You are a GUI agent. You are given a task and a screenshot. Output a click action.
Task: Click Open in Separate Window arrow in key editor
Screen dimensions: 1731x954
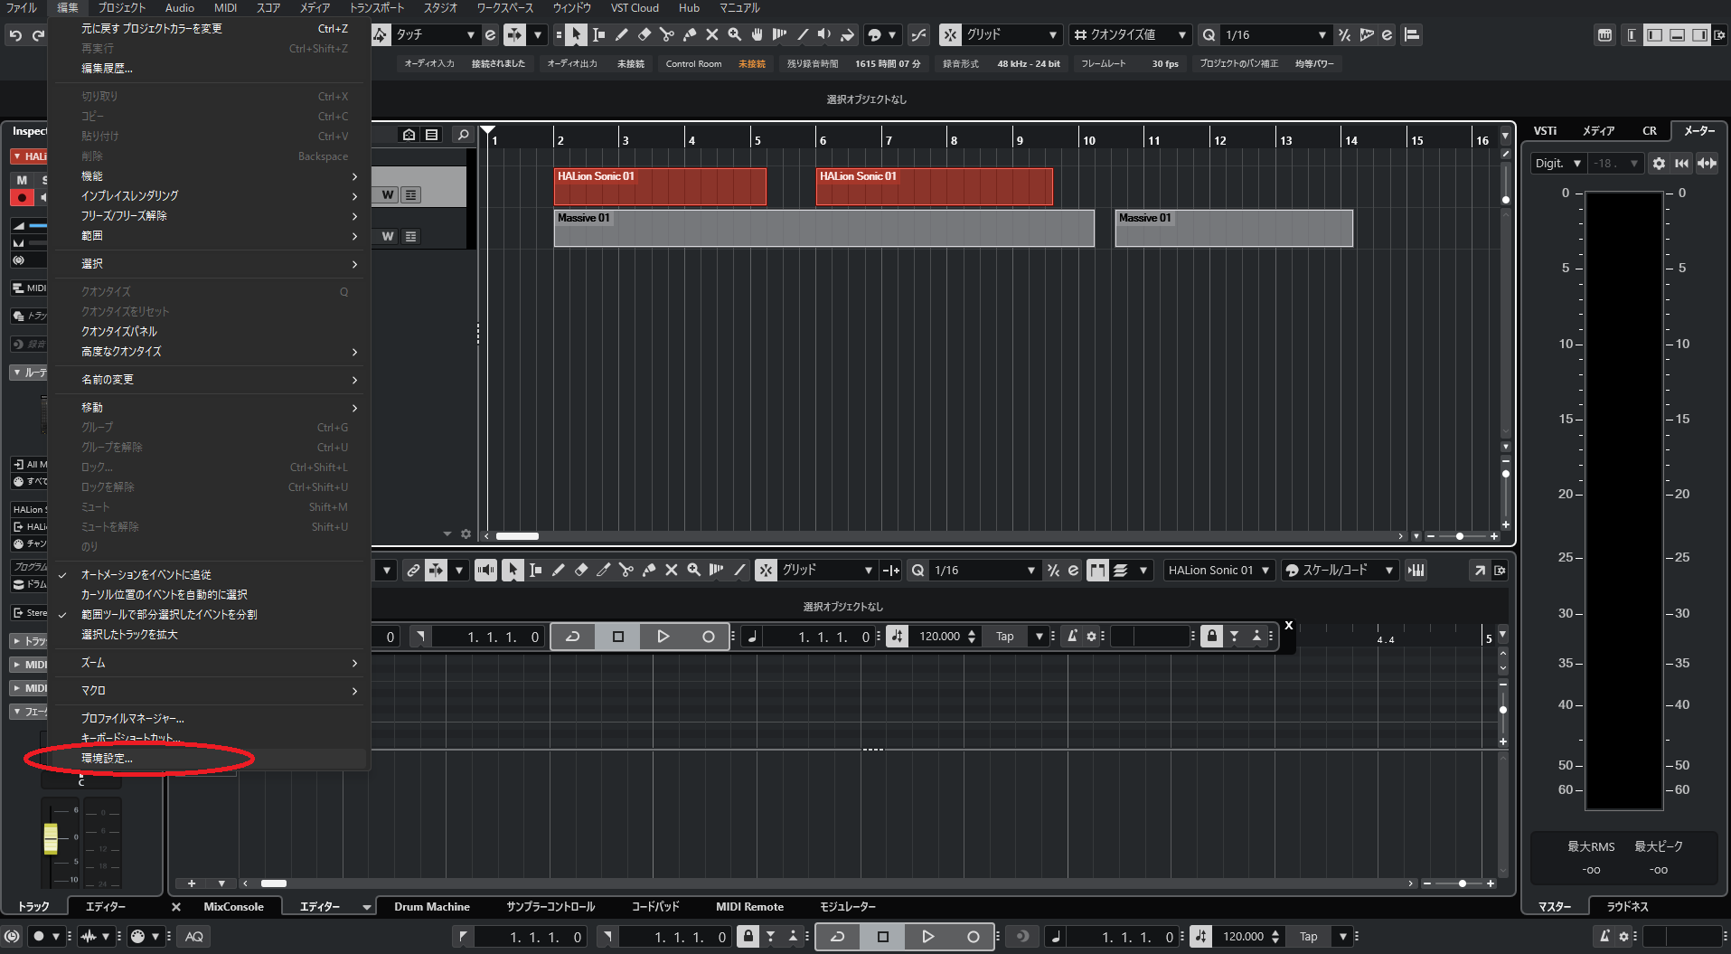point(1479,570)
